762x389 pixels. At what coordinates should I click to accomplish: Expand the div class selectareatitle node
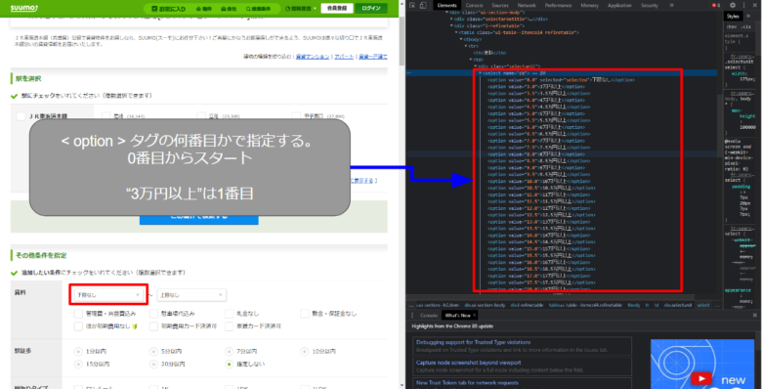(x=452, y=19)
